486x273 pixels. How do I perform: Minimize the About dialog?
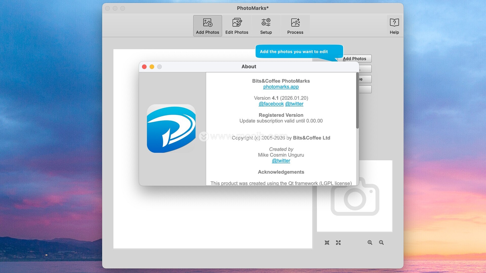pos(152,67)
